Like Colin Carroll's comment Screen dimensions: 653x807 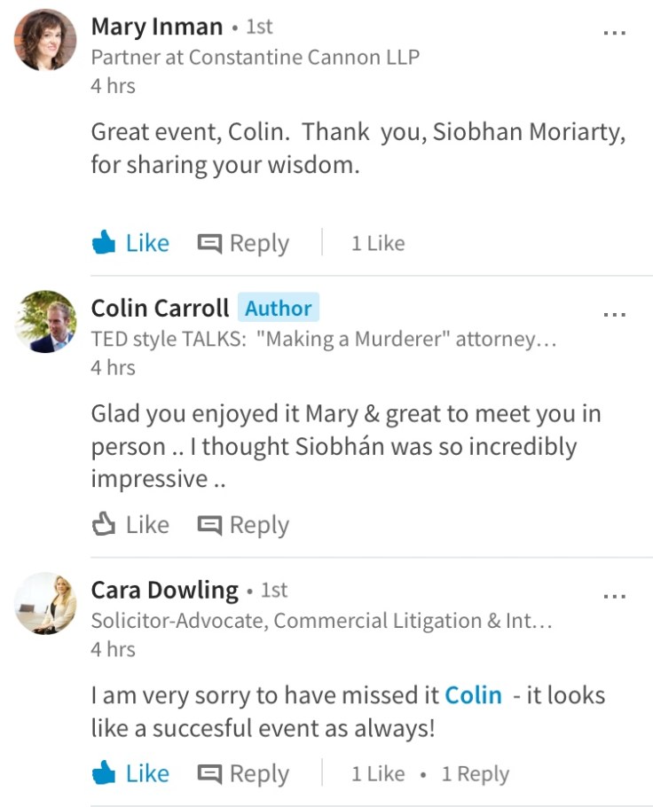[x=130, y=525]
